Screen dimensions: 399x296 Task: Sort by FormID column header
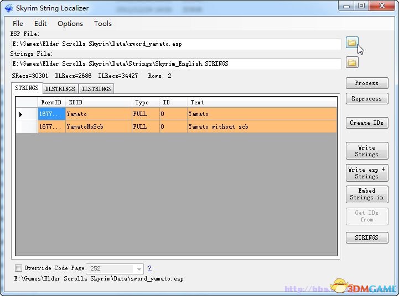tap(51, 102)
